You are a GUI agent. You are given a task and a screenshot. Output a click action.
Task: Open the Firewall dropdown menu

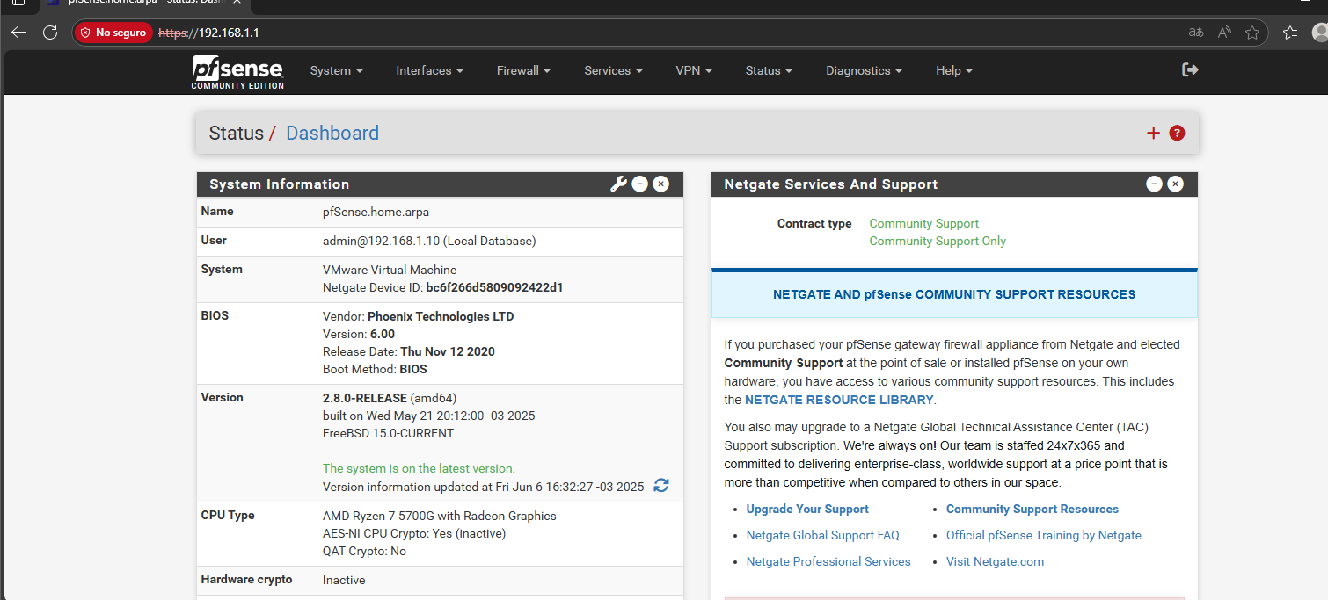(522, 70)
